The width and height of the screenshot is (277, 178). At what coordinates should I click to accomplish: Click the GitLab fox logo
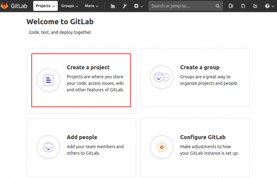click(4, 6)
